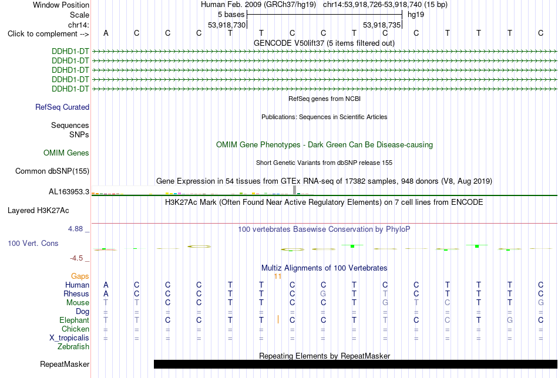This screenshot has width=558, height=378.
Task: Select the AL163953.3 GTEx label
Action: [69, 192]
